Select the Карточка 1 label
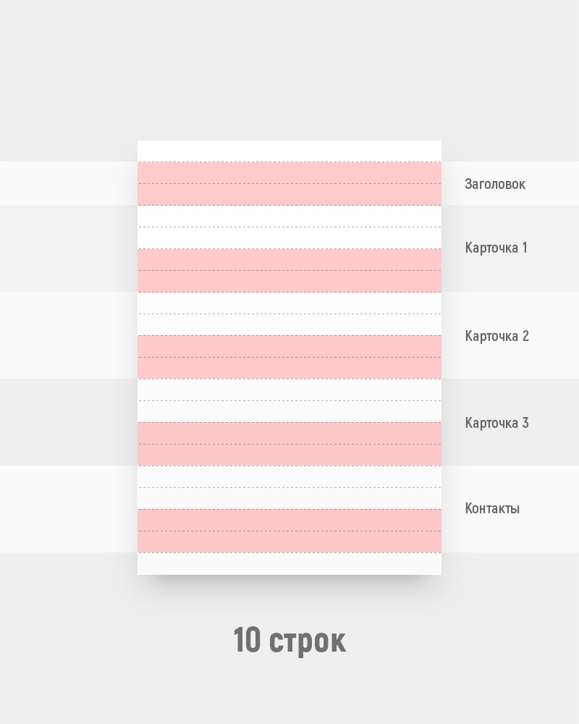 coord(496,248)
